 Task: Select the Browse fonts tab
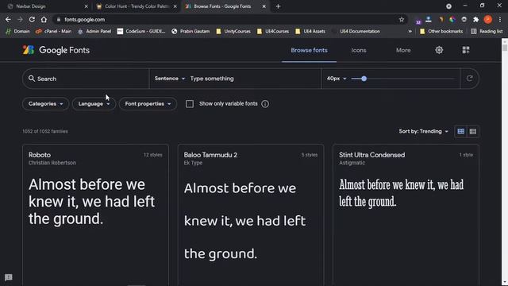pyautogui.click(x=309, y=50)
